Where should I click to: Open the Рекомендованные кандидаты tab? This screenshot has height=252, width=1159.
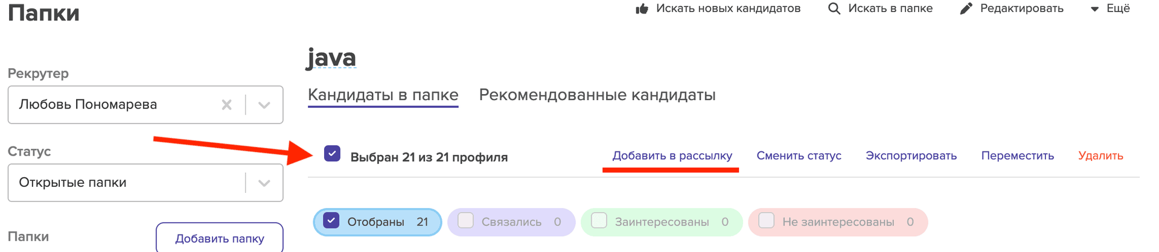coord(597,95)
